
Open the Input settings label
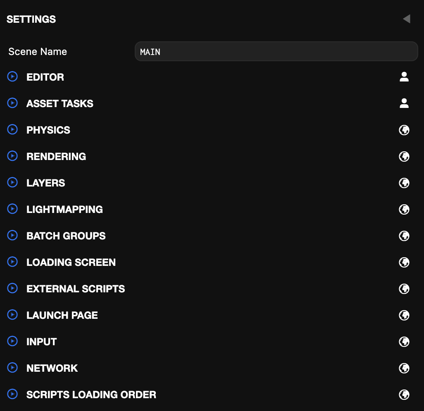(x=41, y=342)
